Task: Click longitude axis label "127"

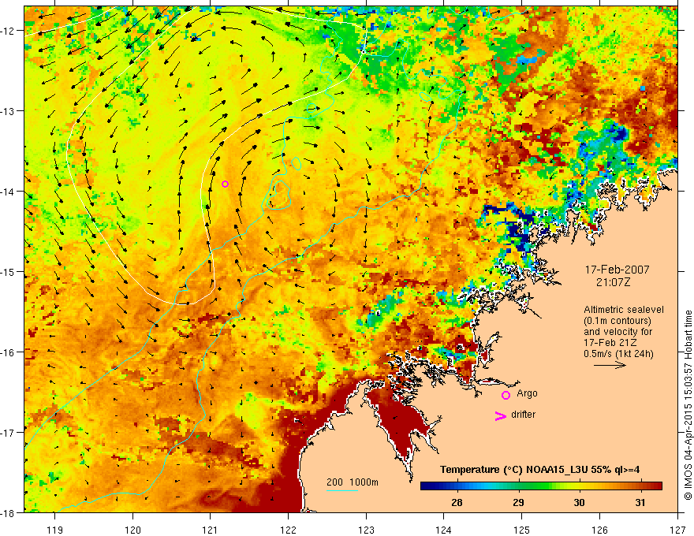Action: click(x=677, y=530)
